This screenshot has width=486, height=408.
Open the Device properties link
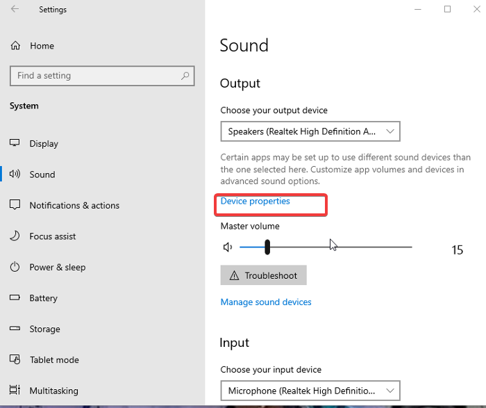click(255, 202)
